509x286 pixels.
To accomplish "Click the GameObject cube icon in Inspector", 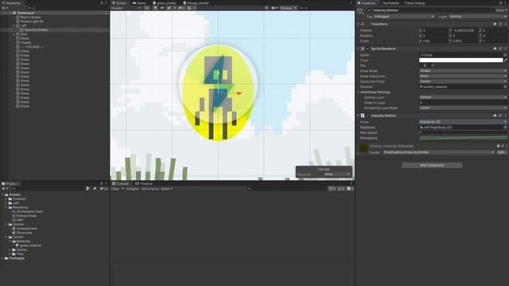I will point(360,11).
